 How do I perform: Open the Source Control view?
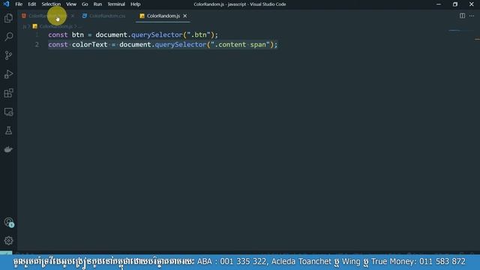click(x=8, y=55)
